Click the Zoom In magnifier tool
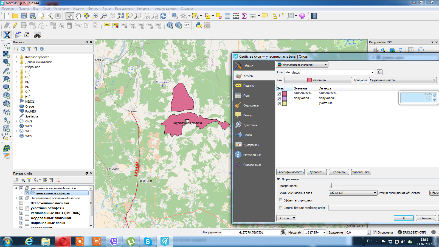 95,16
